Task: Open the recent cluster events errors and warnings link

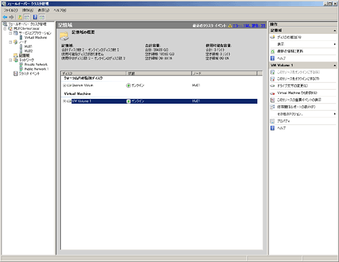Action: pos(249,26)
